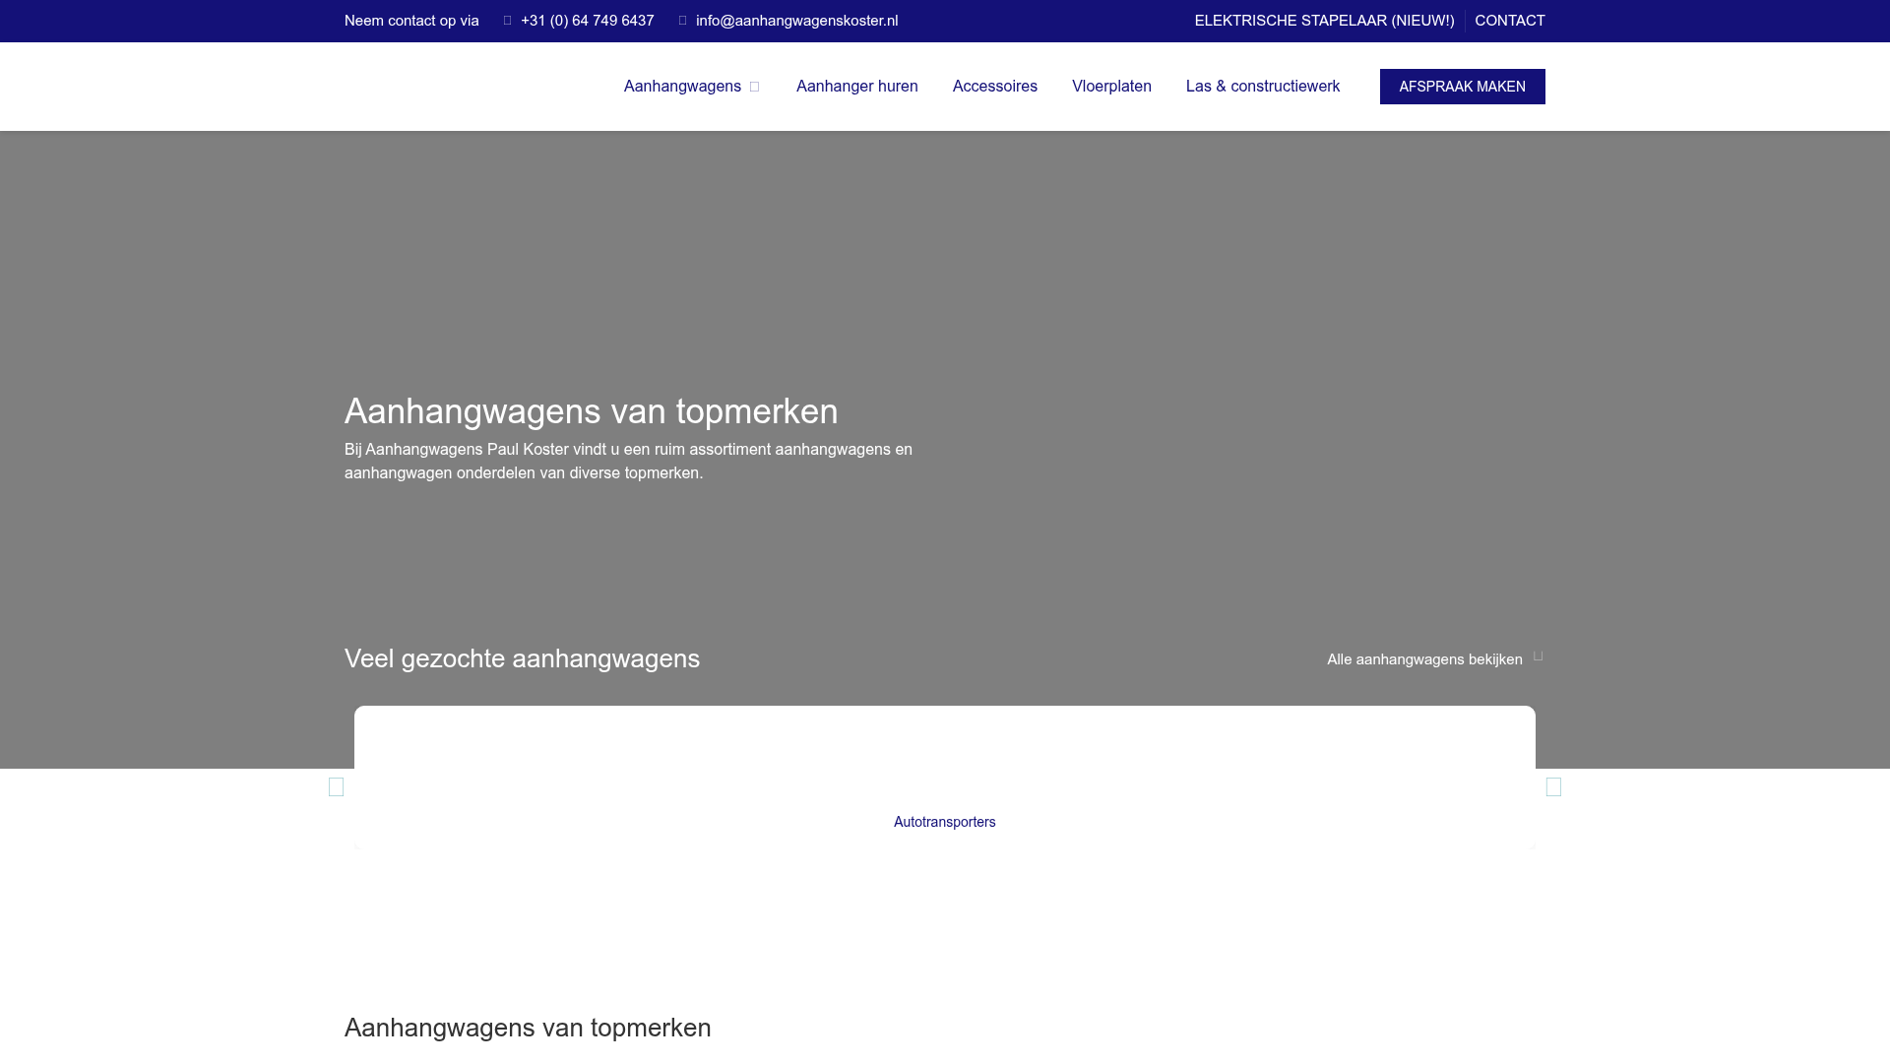Click the Neem contact op via text

[411, 21]
